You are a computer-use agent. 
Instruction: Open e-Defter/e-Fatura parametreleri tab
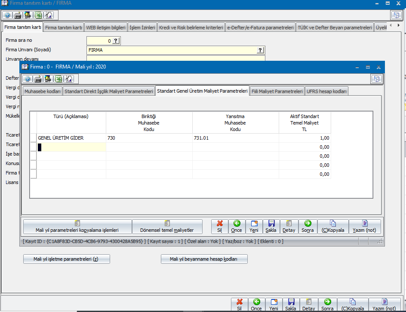(x=260, y=28)
